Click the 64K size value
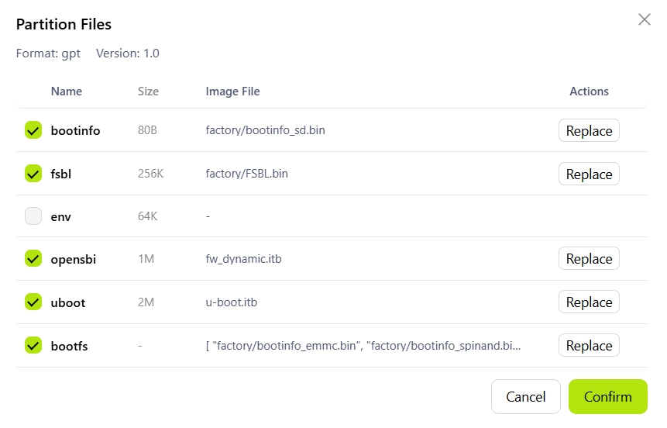667x428 pixels. pos(148,216)
